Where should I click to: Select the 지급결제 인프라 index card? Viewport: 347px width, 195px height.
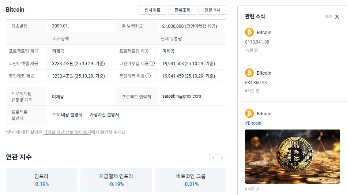click(116, 180)
